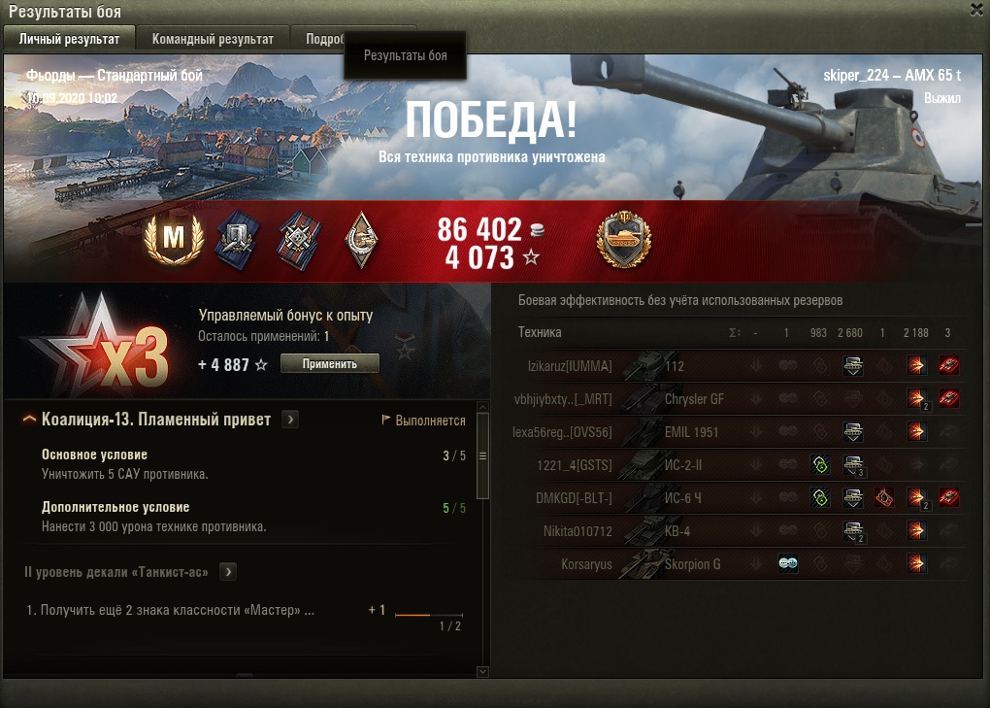Image resolution: width=990 pixels, height=708 pixels.
Task: Click the red-striped ribbon cross medal
Action: 299,241
